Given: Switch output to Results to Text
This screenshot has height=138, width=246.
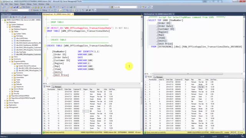Looking at the screenshot, I should [71, 10].
